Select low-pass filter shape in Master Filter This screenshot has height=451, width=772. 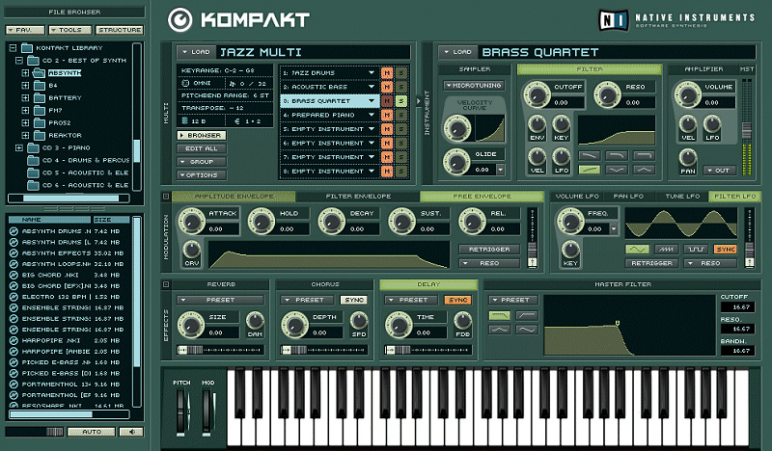pos(499,316)
